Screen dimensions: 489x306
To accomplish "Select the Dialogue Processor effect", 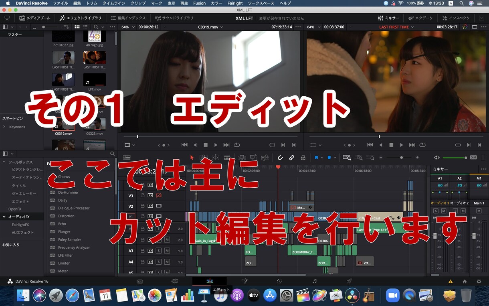I will [x=74, y=208].
